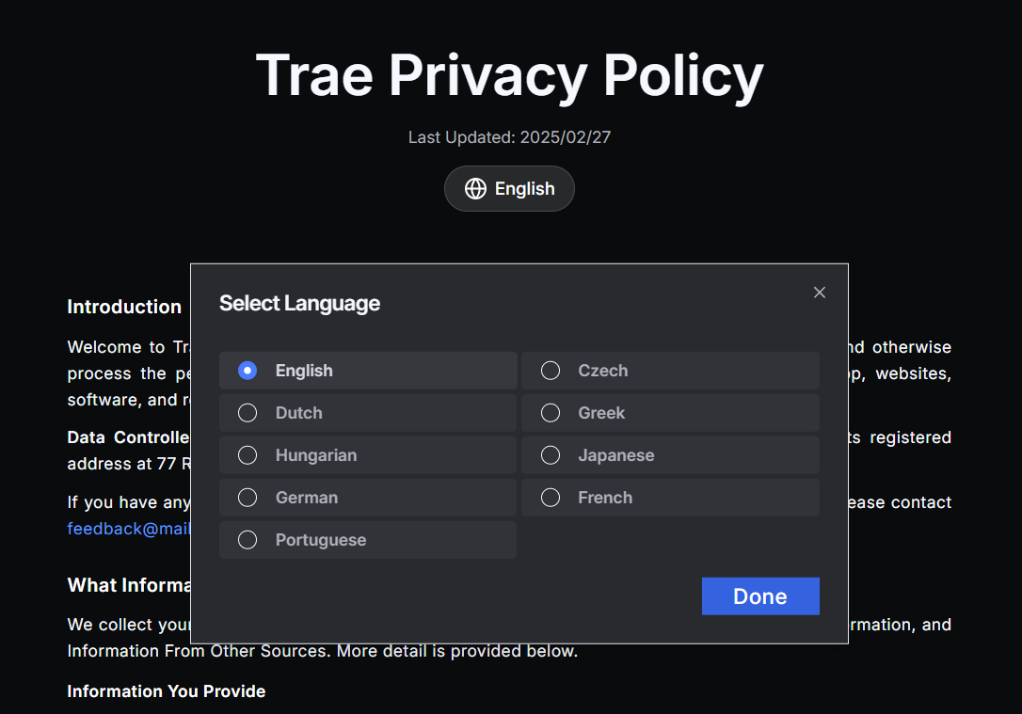Click the Select Language dialog title

pos(299,303)
